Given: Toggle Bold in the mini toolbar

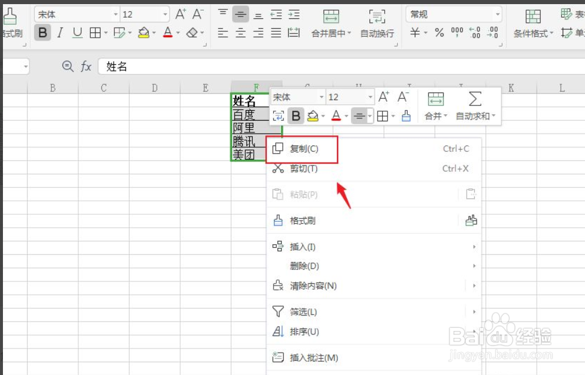Looking at the screenshot, I should [x=296, y=116].
